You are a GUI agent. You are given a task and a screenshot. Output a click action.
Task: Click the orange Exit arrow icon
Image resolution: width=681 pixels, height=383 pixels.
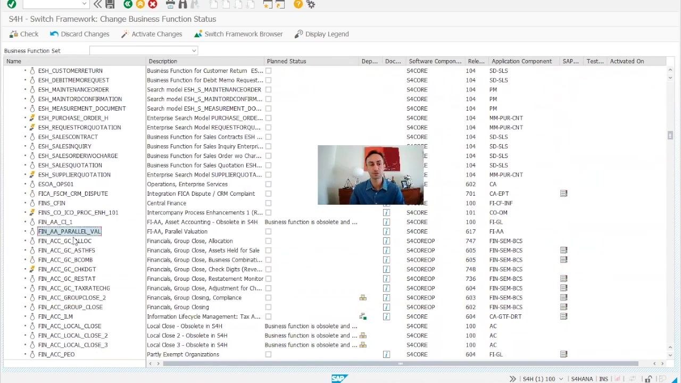coord(140,4)
